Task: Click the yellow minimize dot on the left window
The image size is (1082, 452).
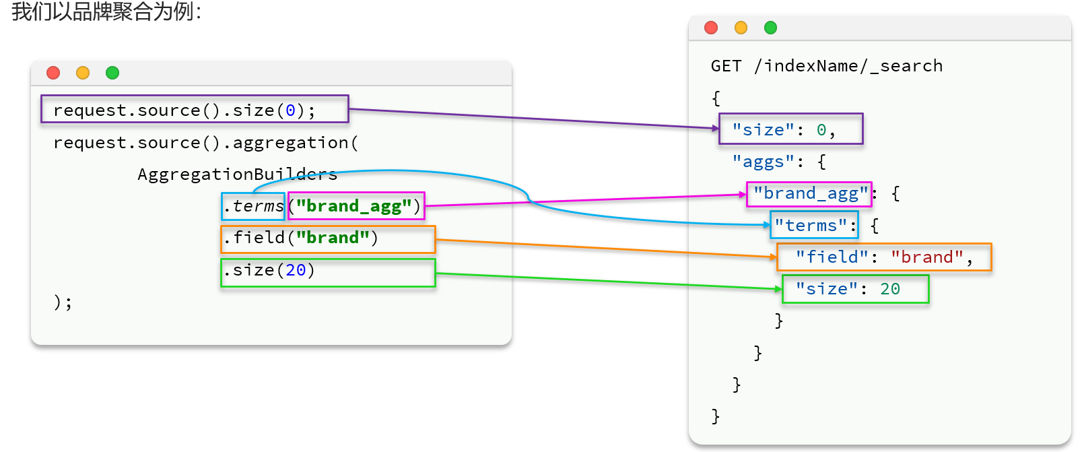Action: point(83,73)
